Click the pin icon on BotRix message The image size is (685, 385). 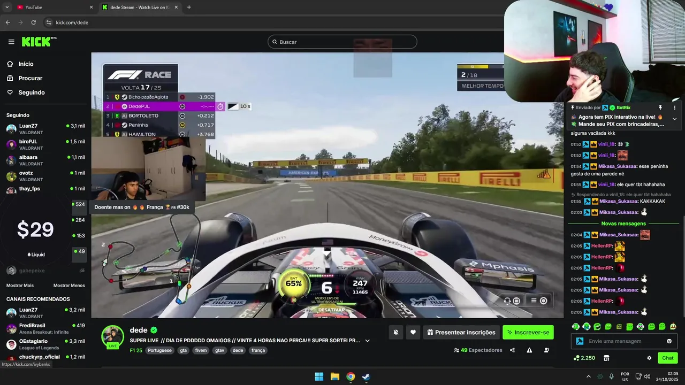click(x=660, y=107)
